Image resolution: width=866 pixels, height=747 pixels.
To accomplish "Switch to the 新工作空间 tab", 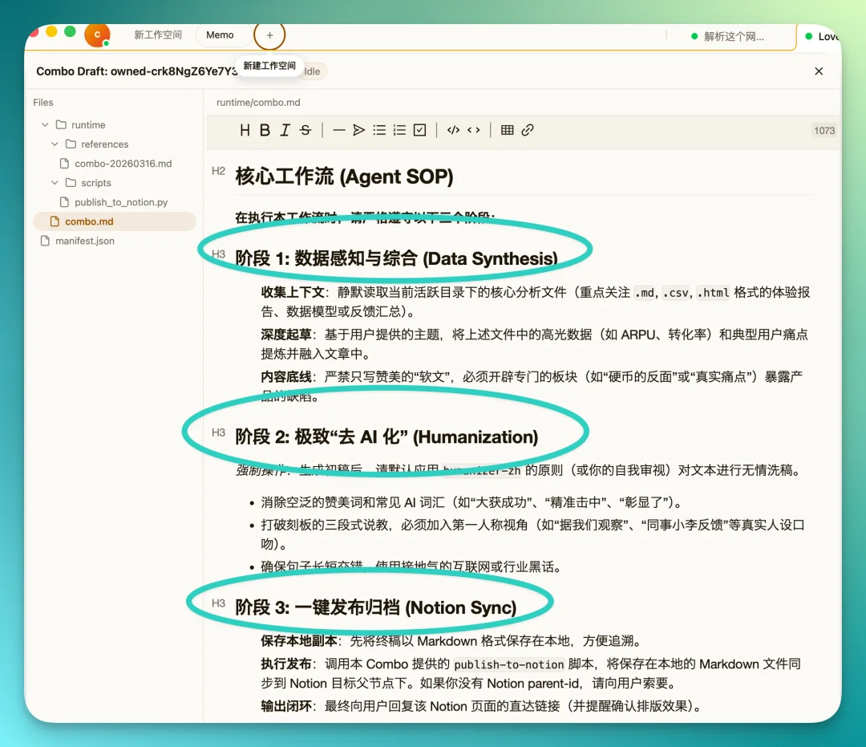I will tap(157, 35).
